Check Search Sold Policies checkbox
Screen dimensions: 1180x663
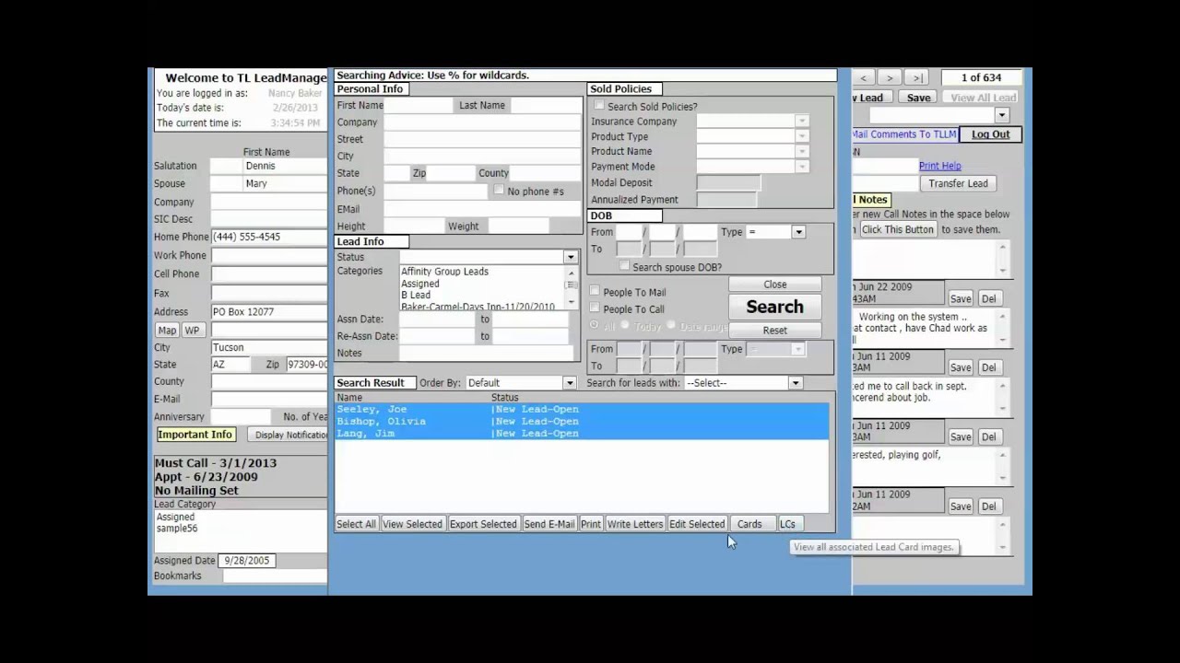click(599, 107)
